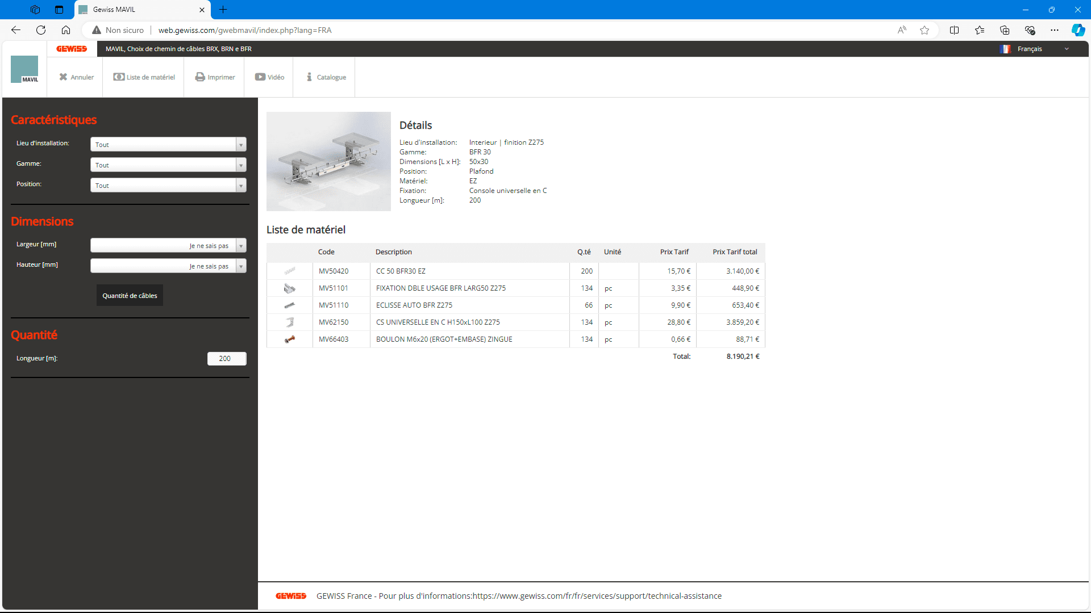Image resolution: width=1091 pixels, height=613 pixels.
Task: Open the workspaces icon
Action: pos(35,10)
